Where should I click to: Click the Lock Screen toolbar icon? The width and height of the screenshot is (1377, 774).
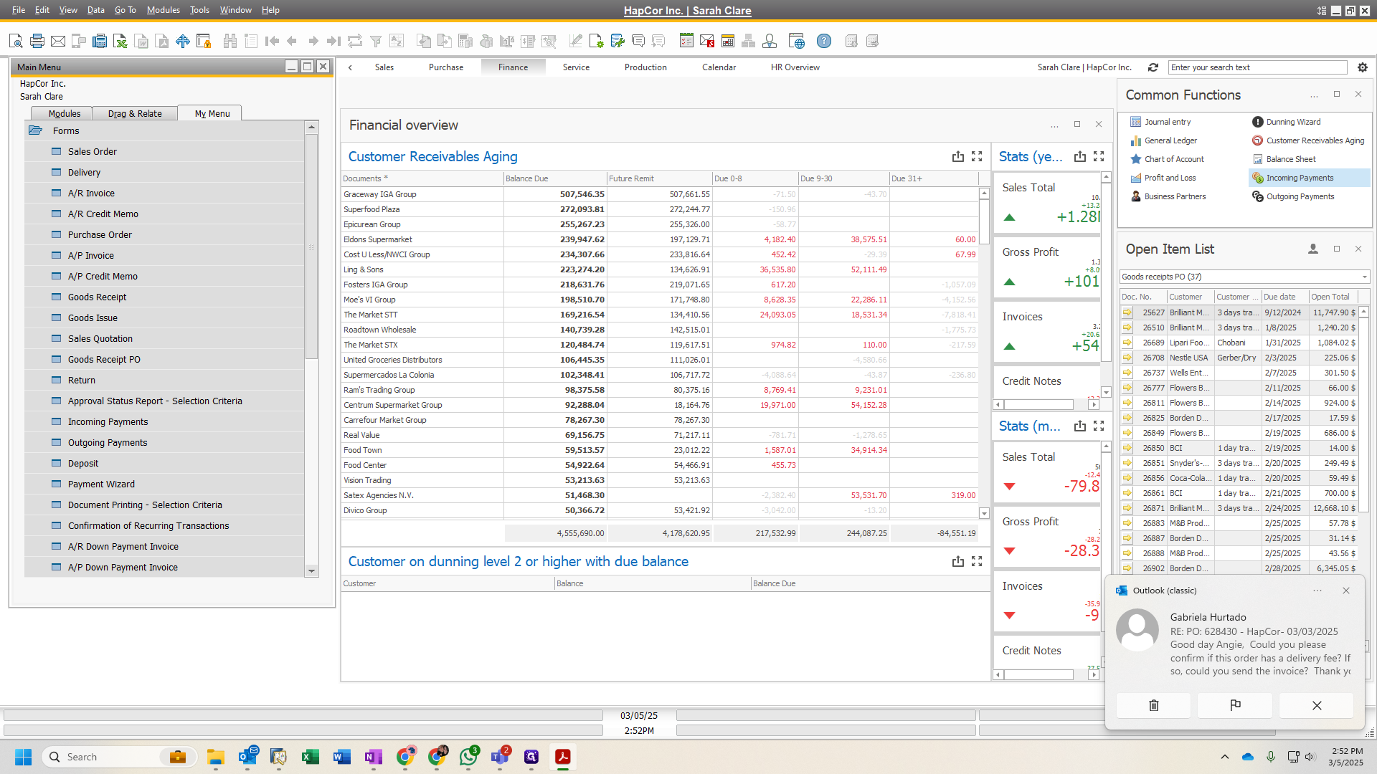pos(204,41)
